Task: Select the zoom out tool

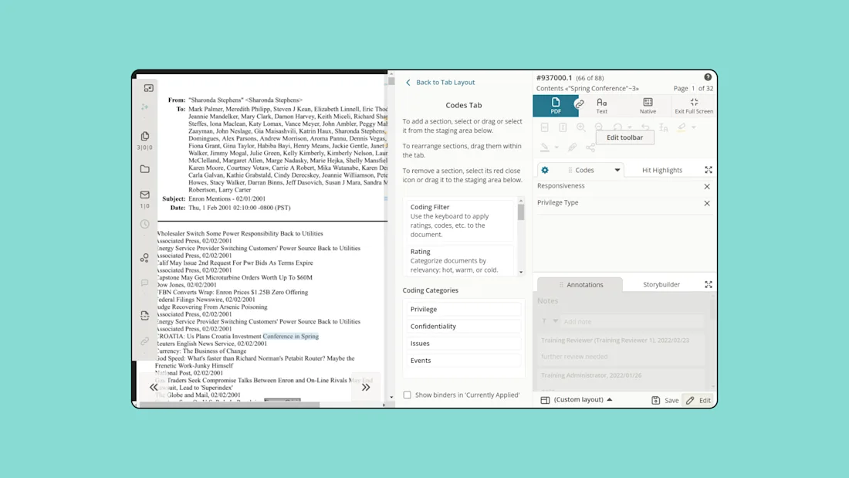Action: 599,127
